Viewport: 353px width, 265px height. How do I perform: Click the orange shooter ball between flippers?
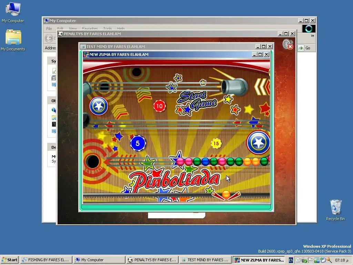click(226, 194)
